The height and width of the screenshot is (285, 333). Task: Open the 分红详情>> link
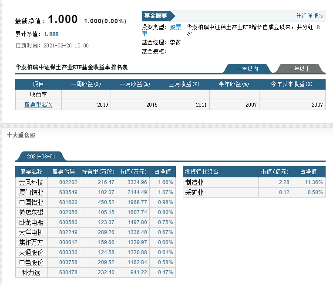click(x=309, y=16)
